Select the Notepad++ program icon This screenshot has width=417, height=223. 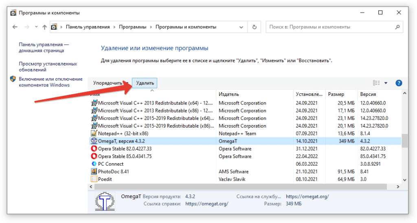(x=94, y=133)
